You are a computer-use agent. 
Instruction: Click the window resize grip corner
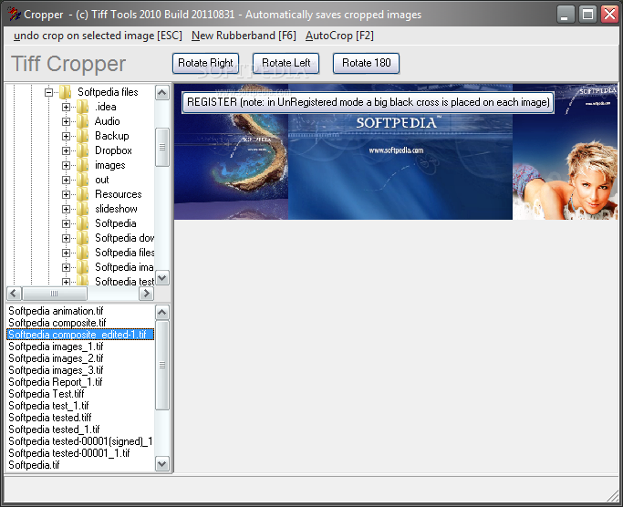614,497
